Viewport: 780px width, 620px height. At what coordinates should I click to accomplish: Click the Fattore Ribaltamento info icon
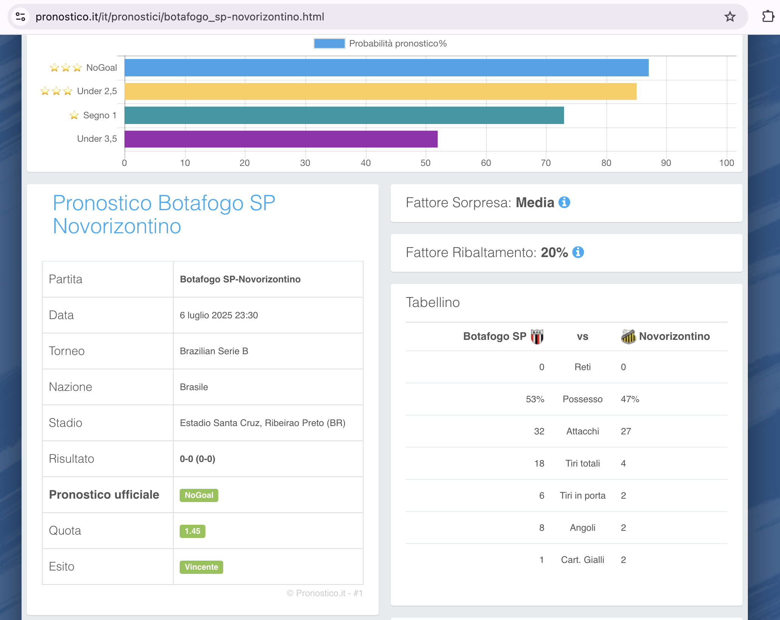coord(578,252)
